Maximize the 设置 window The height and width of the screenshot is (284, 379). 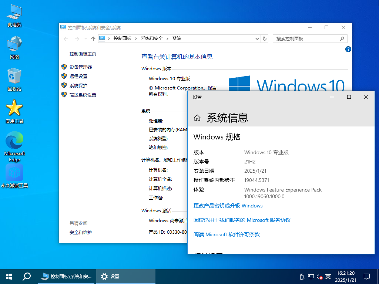[x=349, y=97]
